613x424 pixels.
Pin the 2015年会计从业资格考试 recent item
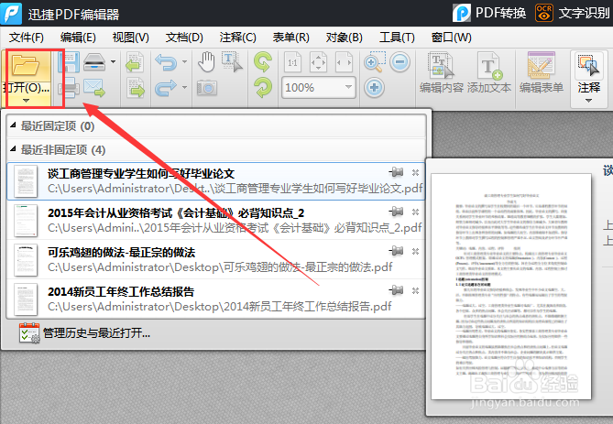tap(397, 212)
